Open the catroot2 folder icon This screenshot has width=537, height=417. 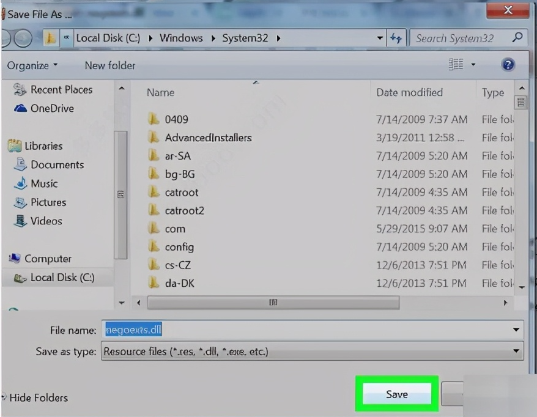coord(154,210)
